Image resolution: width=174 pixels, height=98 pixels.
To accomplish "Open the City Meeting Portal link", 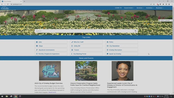I will point(86,54).
